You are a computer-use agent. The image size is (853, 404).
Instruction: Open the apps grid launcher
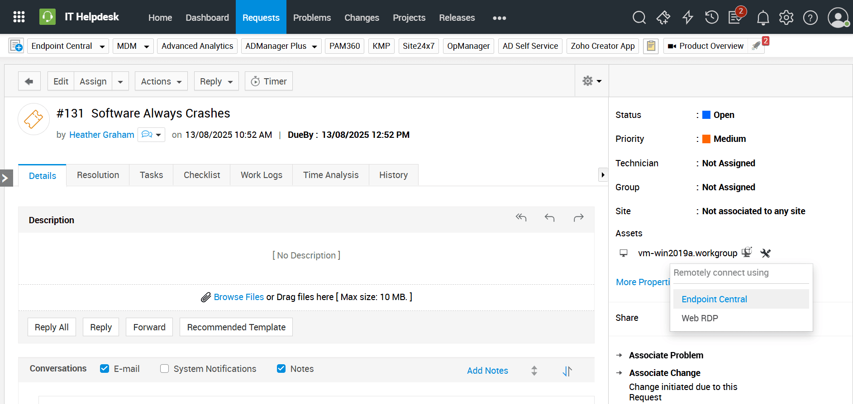(x=19, y=17)
